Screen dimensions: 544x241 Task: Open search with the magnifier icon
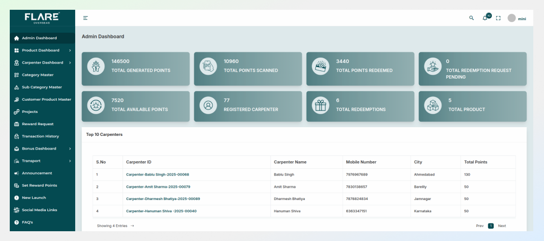(x=472, y=18)
